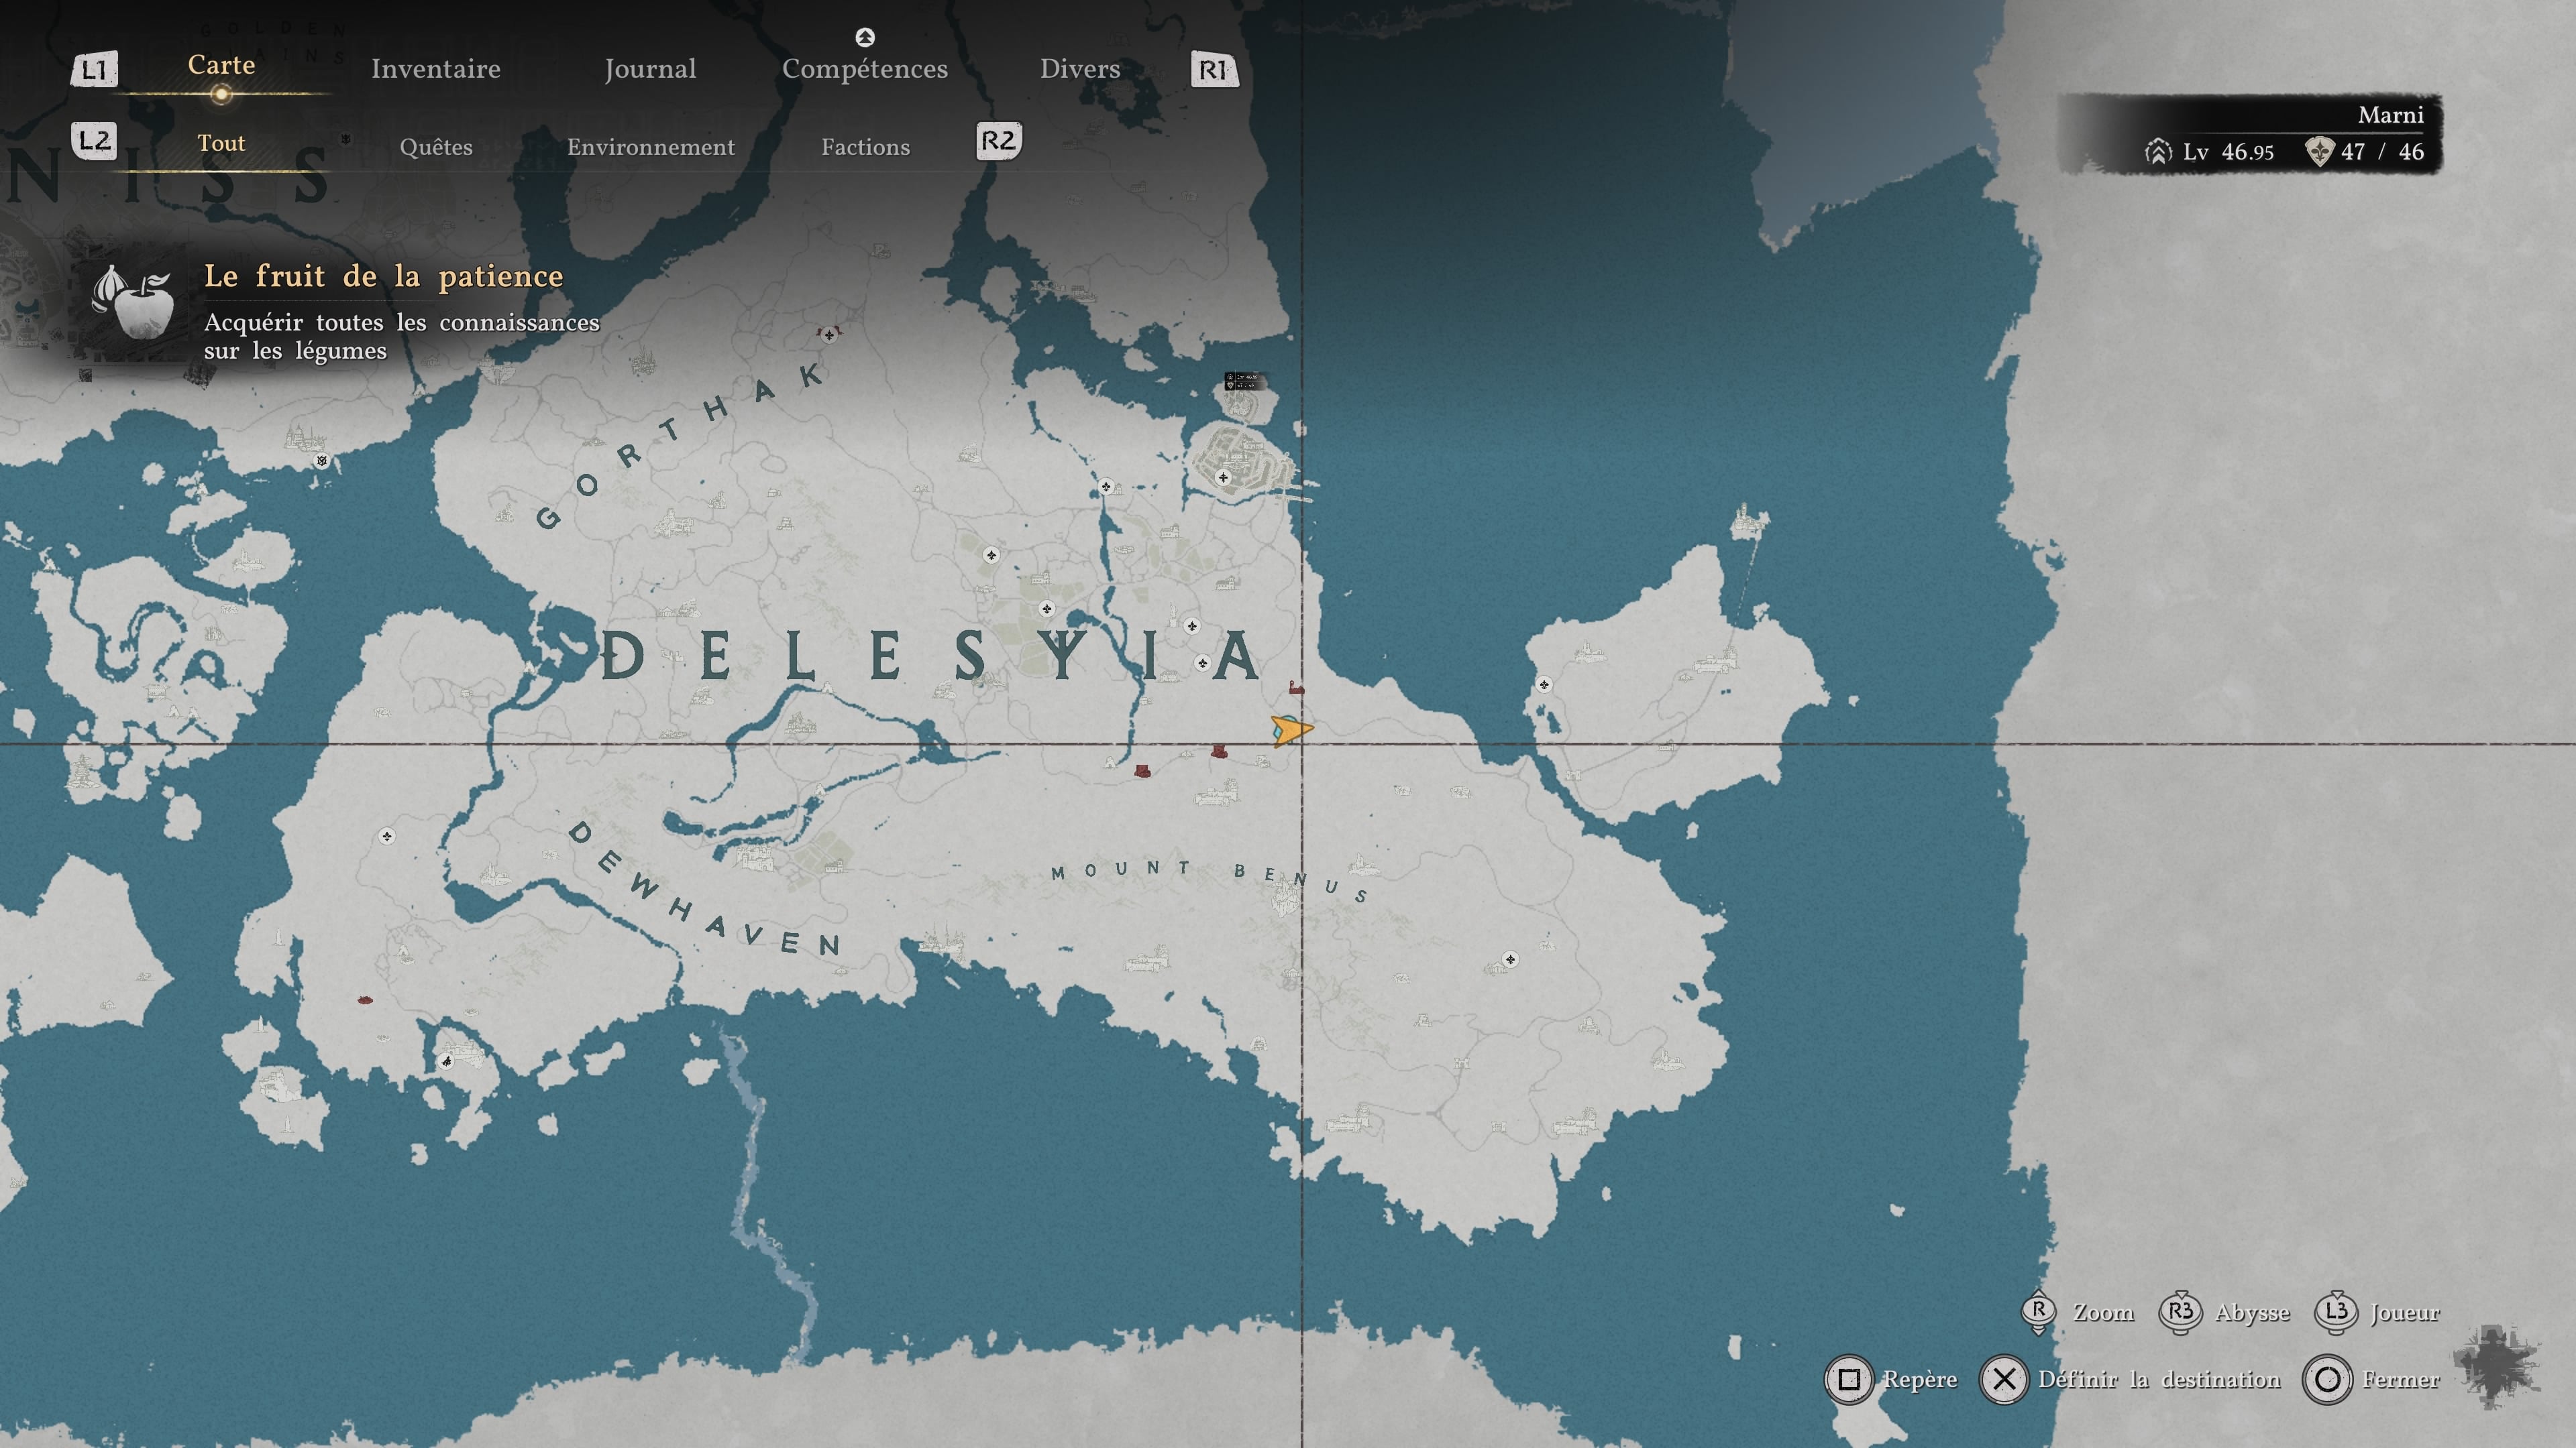2576x1448 pixels.
Task: Click the DEWHAVEN region label
Action: click(x=704, y=888)
